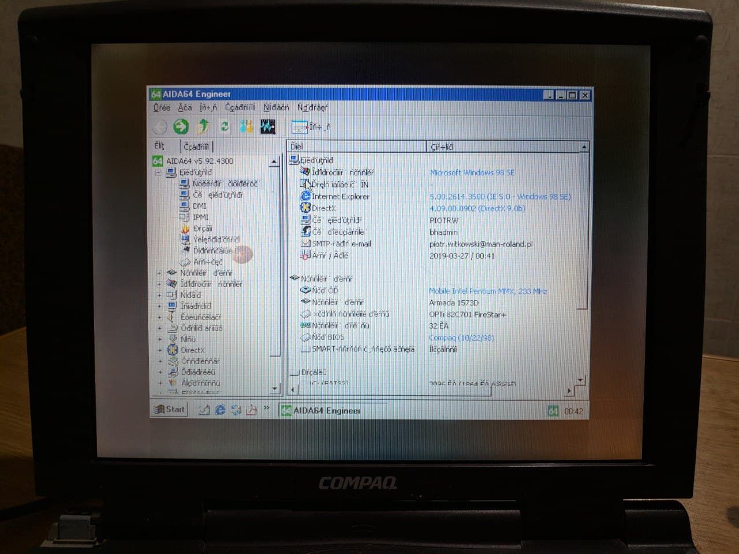The height and width of the screenshot is (554, 739).
Task: Expand the motherboard node below IPMI branch
Action: (x=159, y=273)
